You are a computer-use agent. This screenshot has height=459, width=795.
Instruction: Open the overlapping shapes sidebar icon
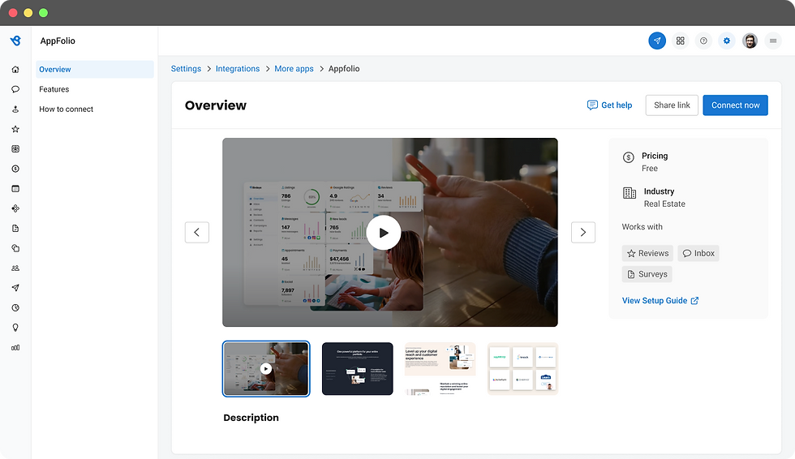tap(15, 248)
